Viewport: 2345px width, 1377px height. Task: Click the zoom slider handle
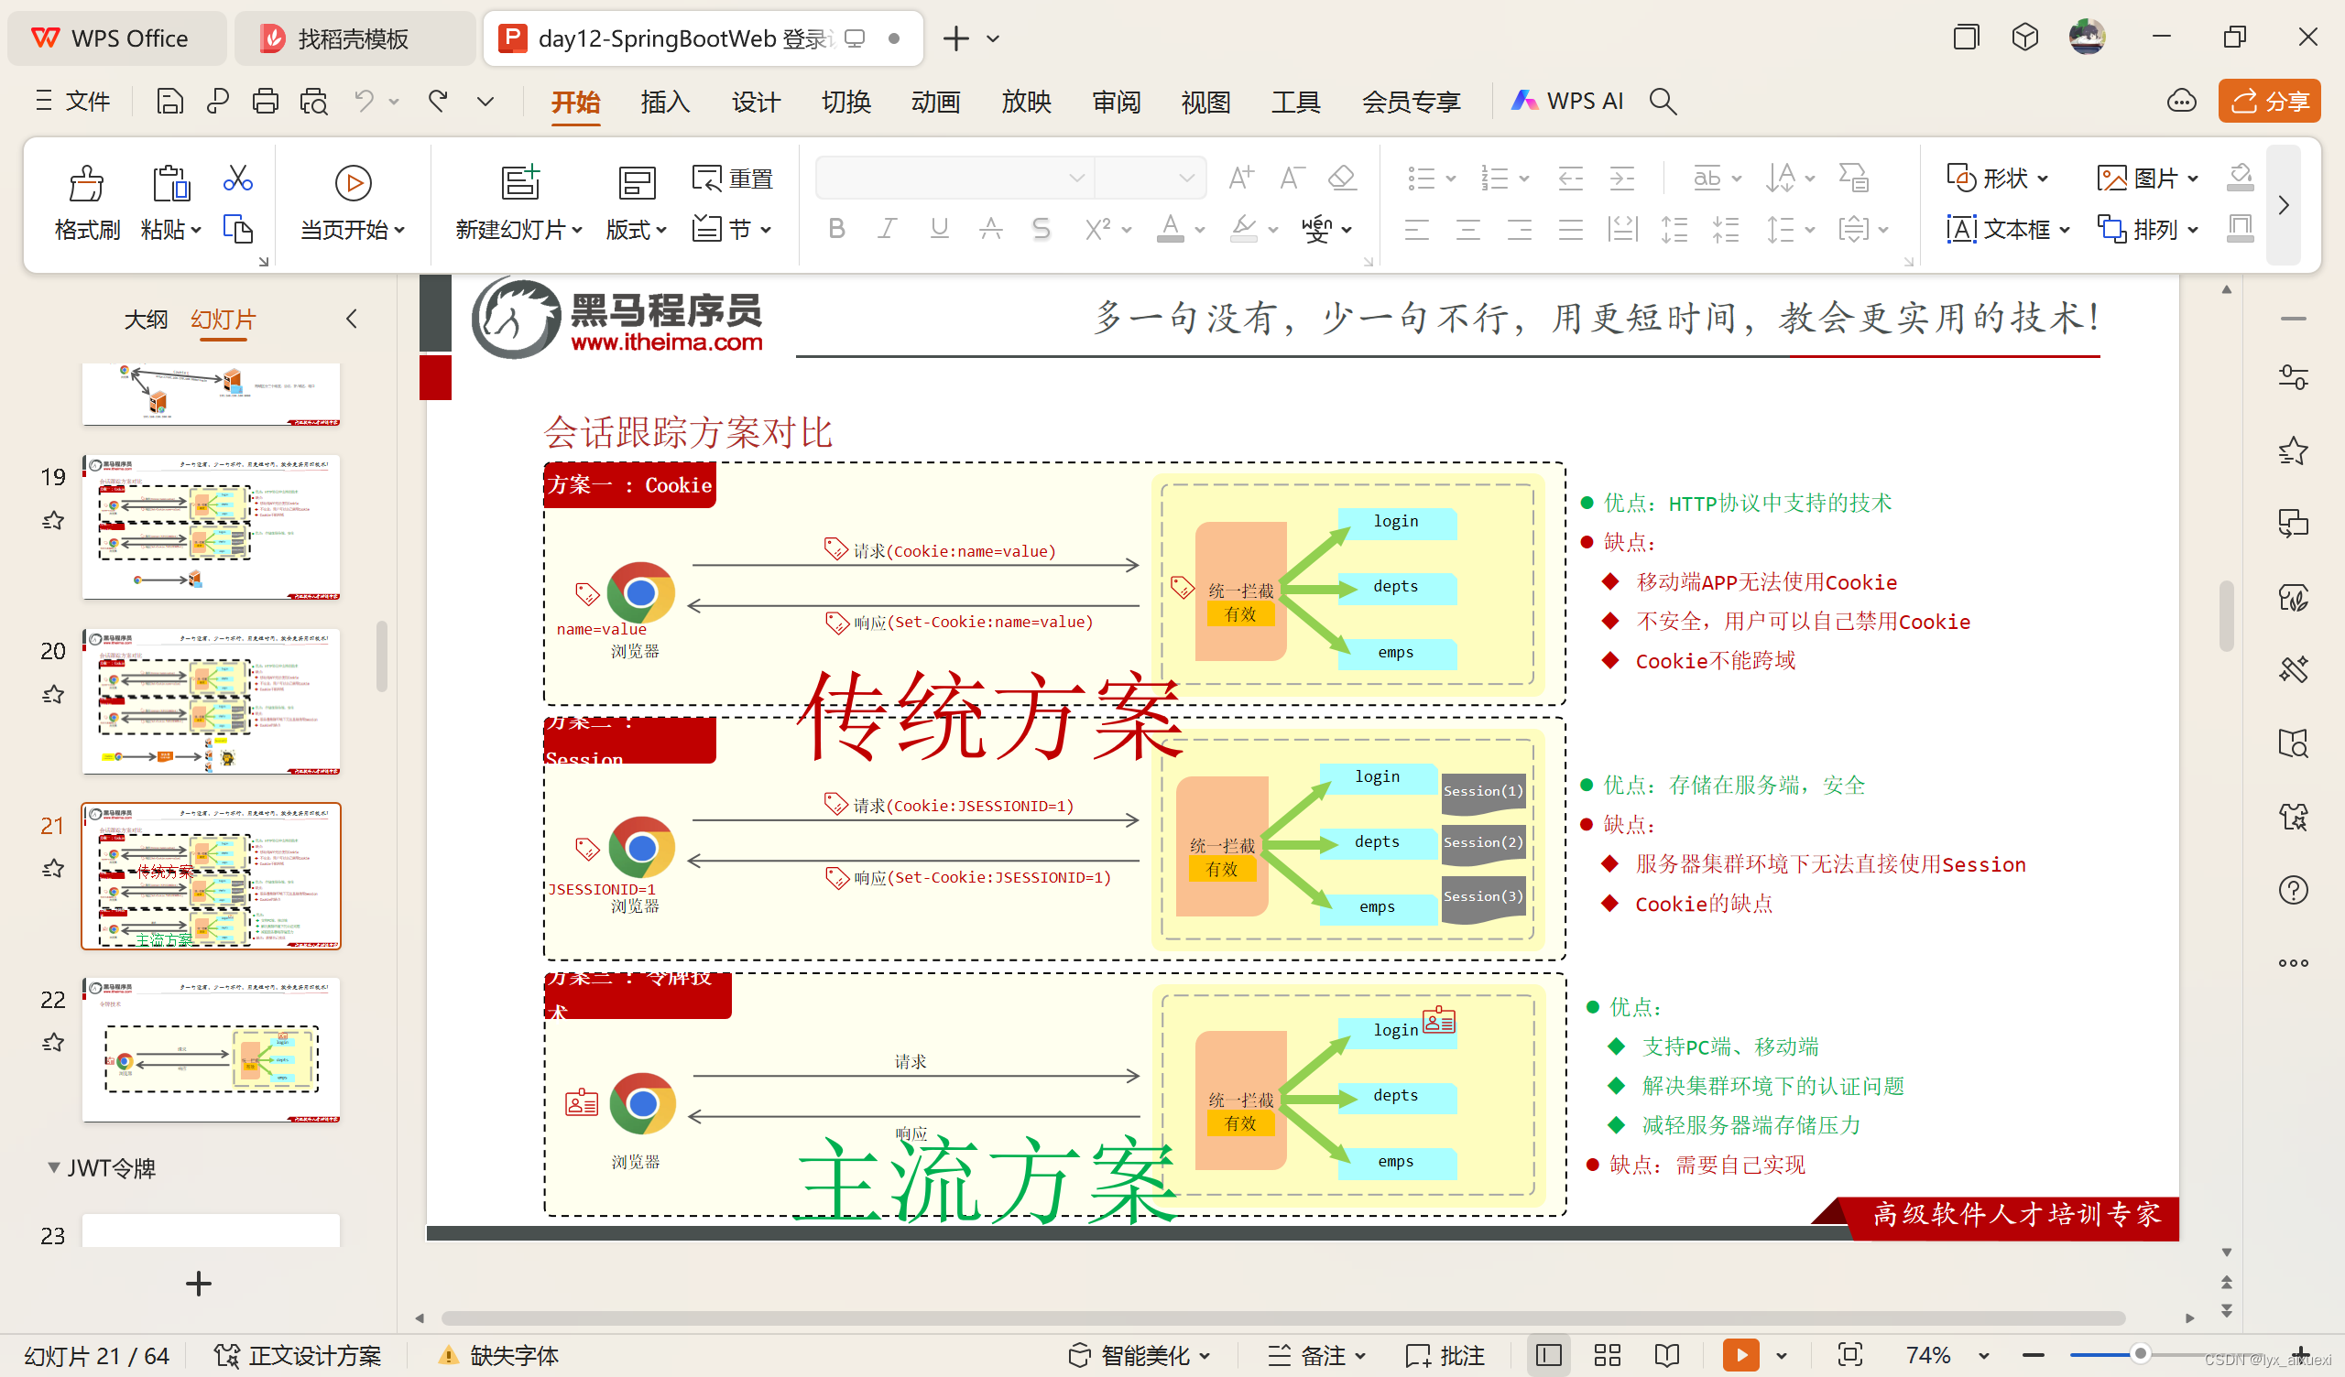click(x=2139, y=1354)
